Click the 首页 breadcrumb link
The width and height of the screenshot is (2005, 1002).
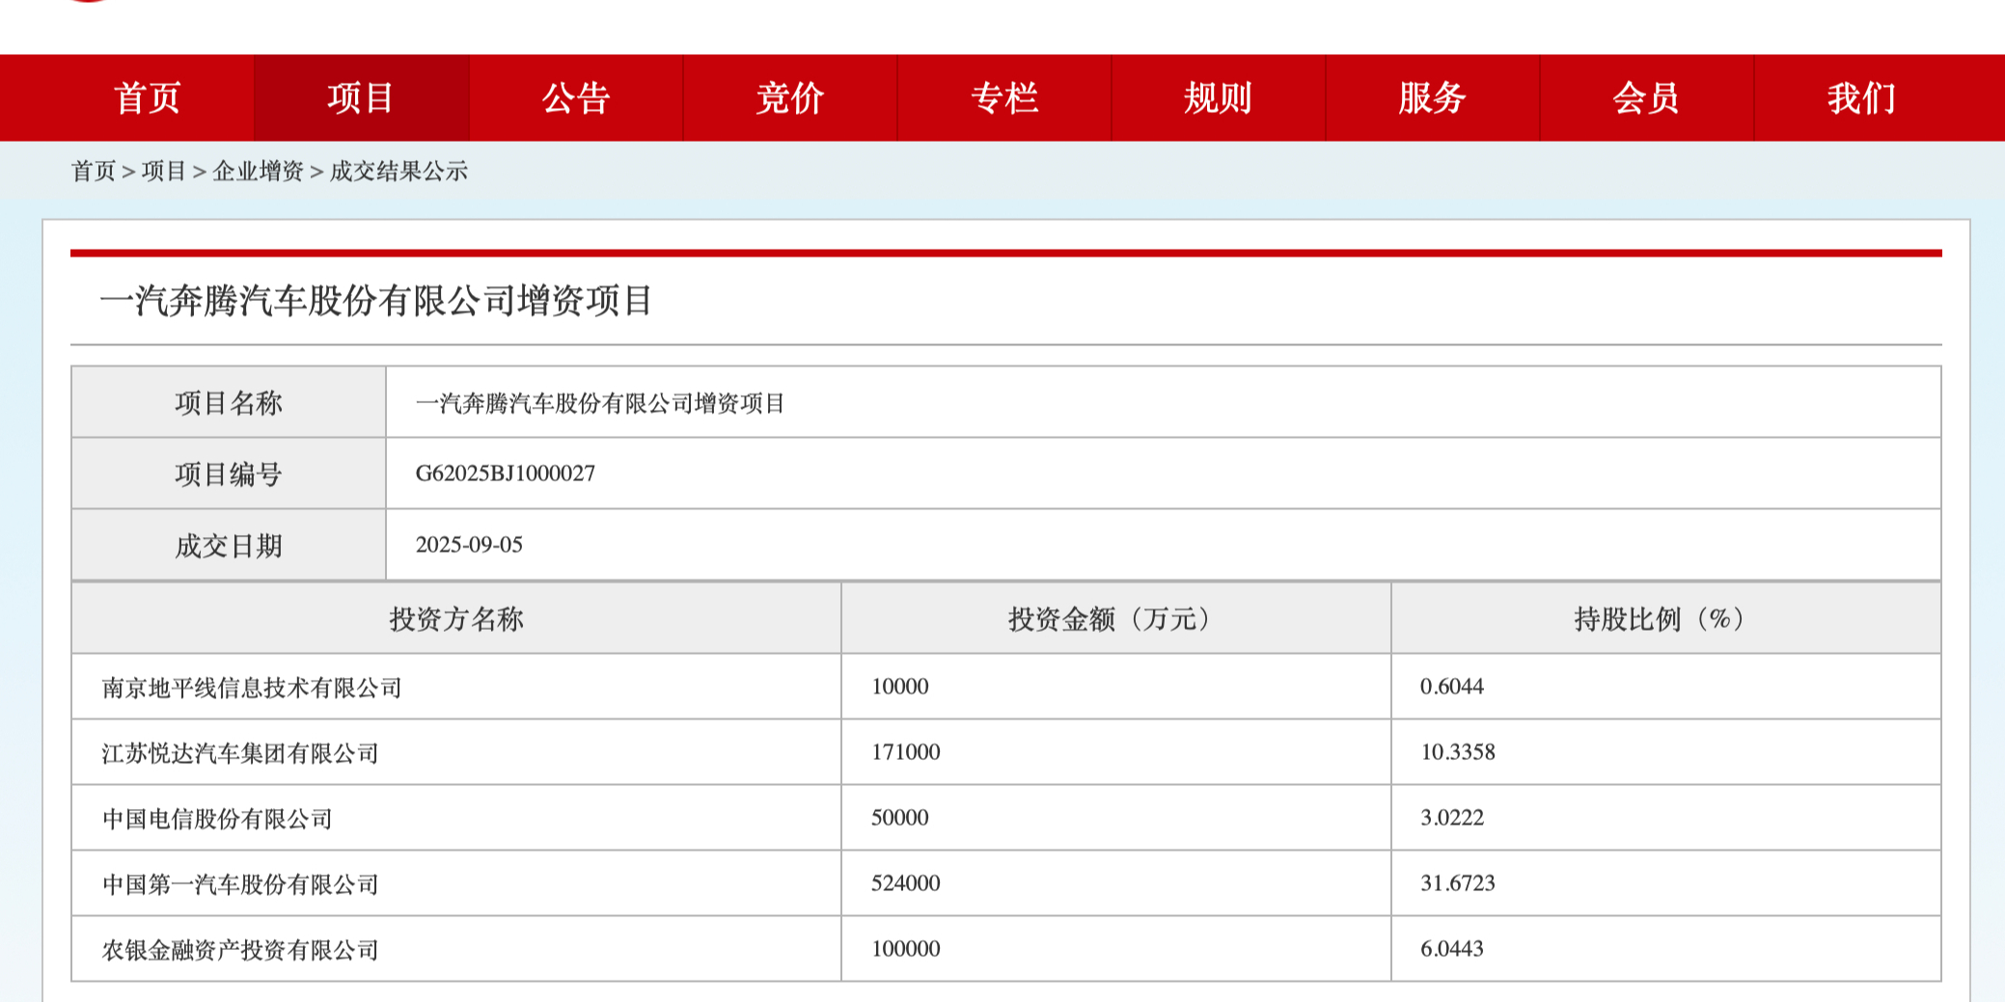point(94,172)
